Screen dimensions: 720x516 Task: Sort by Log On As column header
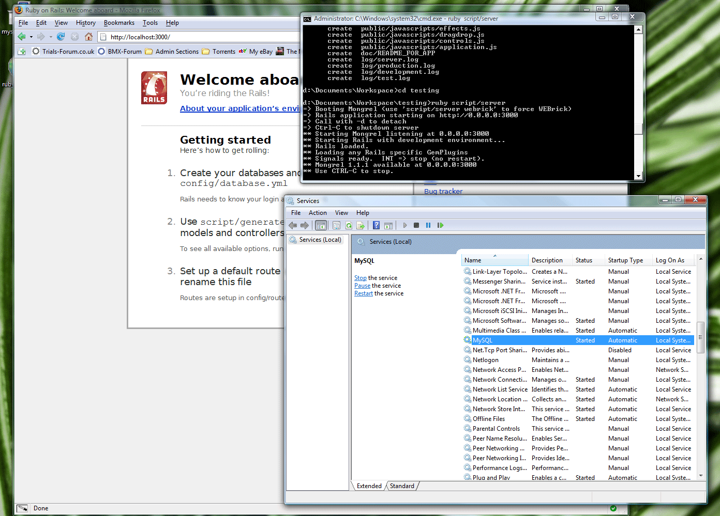coord(673,260)
